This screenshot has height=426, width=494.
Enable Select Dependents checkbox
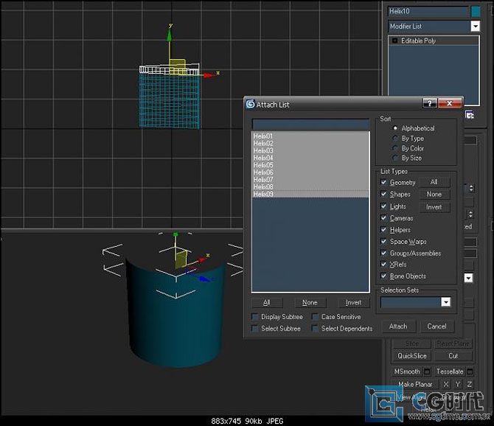[315, 329]
